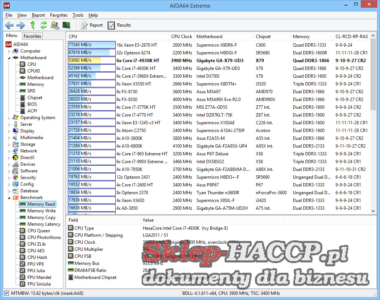The height and width of the screenshot is (300, 380).
Task: Click the Value column header in details
Action: click(x=212, y=220)
